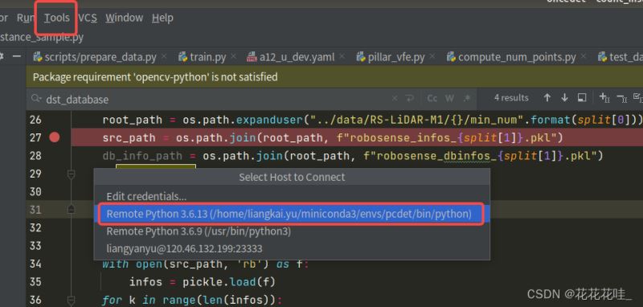Unselect occurrence icon in search bar
The image size is (643, 307).
(x=622, y=98)
